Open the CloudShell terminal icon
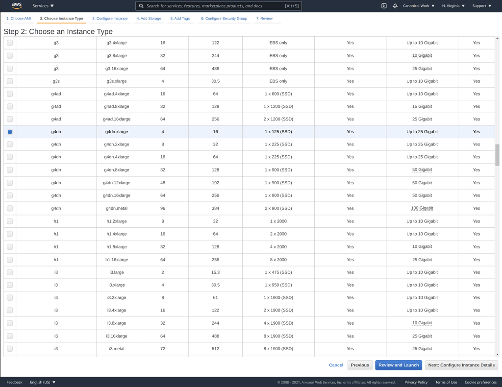502x387 pixels. point(383,6)
